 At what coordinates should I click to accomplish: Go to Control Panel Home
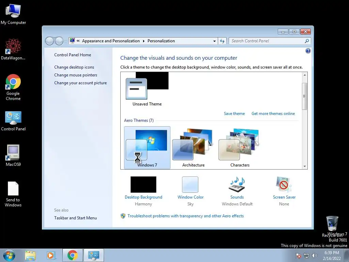point(73,55)
